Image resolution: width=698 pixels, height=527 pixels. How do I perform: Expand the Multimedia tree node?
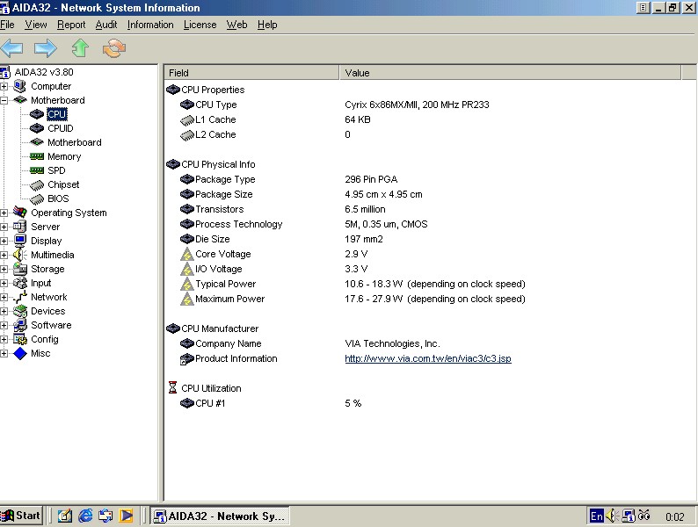[x=4, y=256]
